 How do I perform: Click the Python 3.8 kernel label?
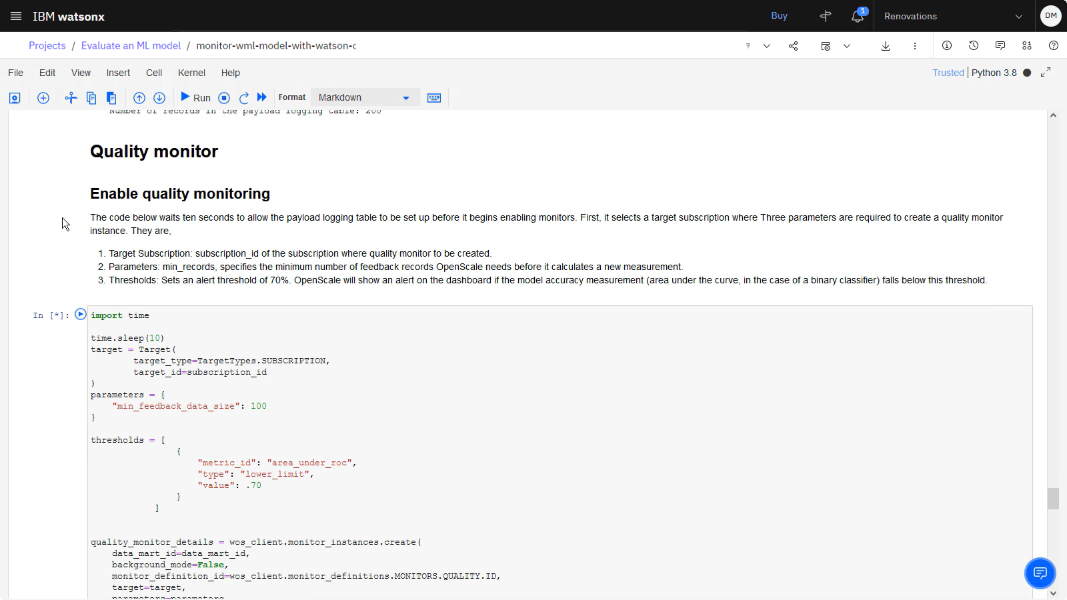click(994, 73)
